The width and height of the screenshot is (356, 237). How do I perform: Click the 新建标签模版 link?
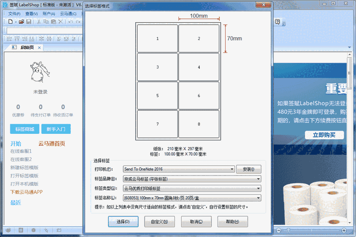(x=24, y=168)
